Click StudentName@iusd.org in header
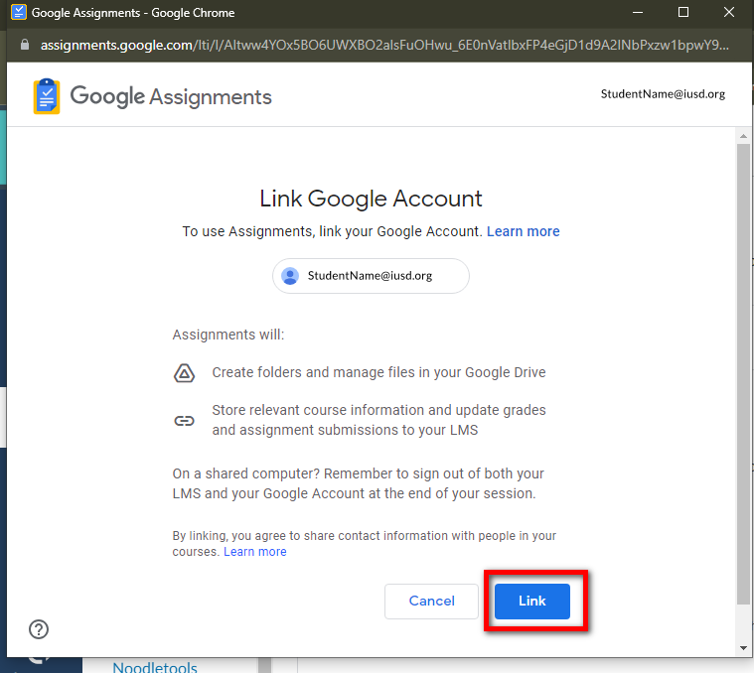754x673 pixels. 663,94
